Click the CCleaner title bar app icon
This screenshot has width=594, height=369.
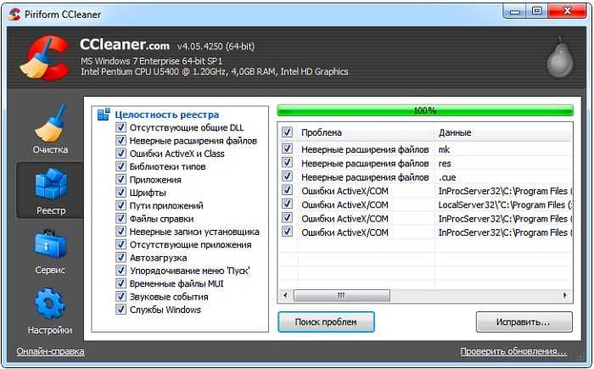[x=14, y=14]
